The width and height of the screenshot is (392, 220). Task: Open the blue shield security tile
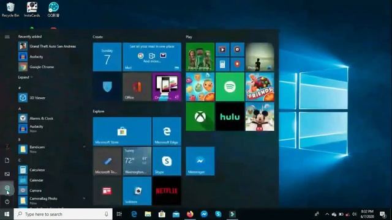[107, 87]
